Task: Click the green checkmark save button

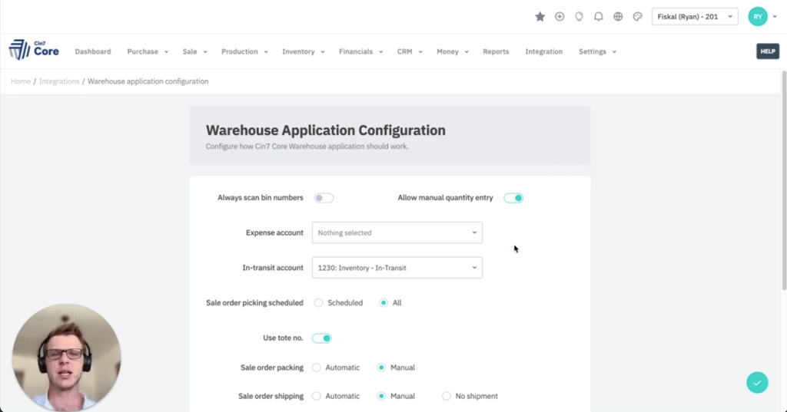Action: pos(757,382)
